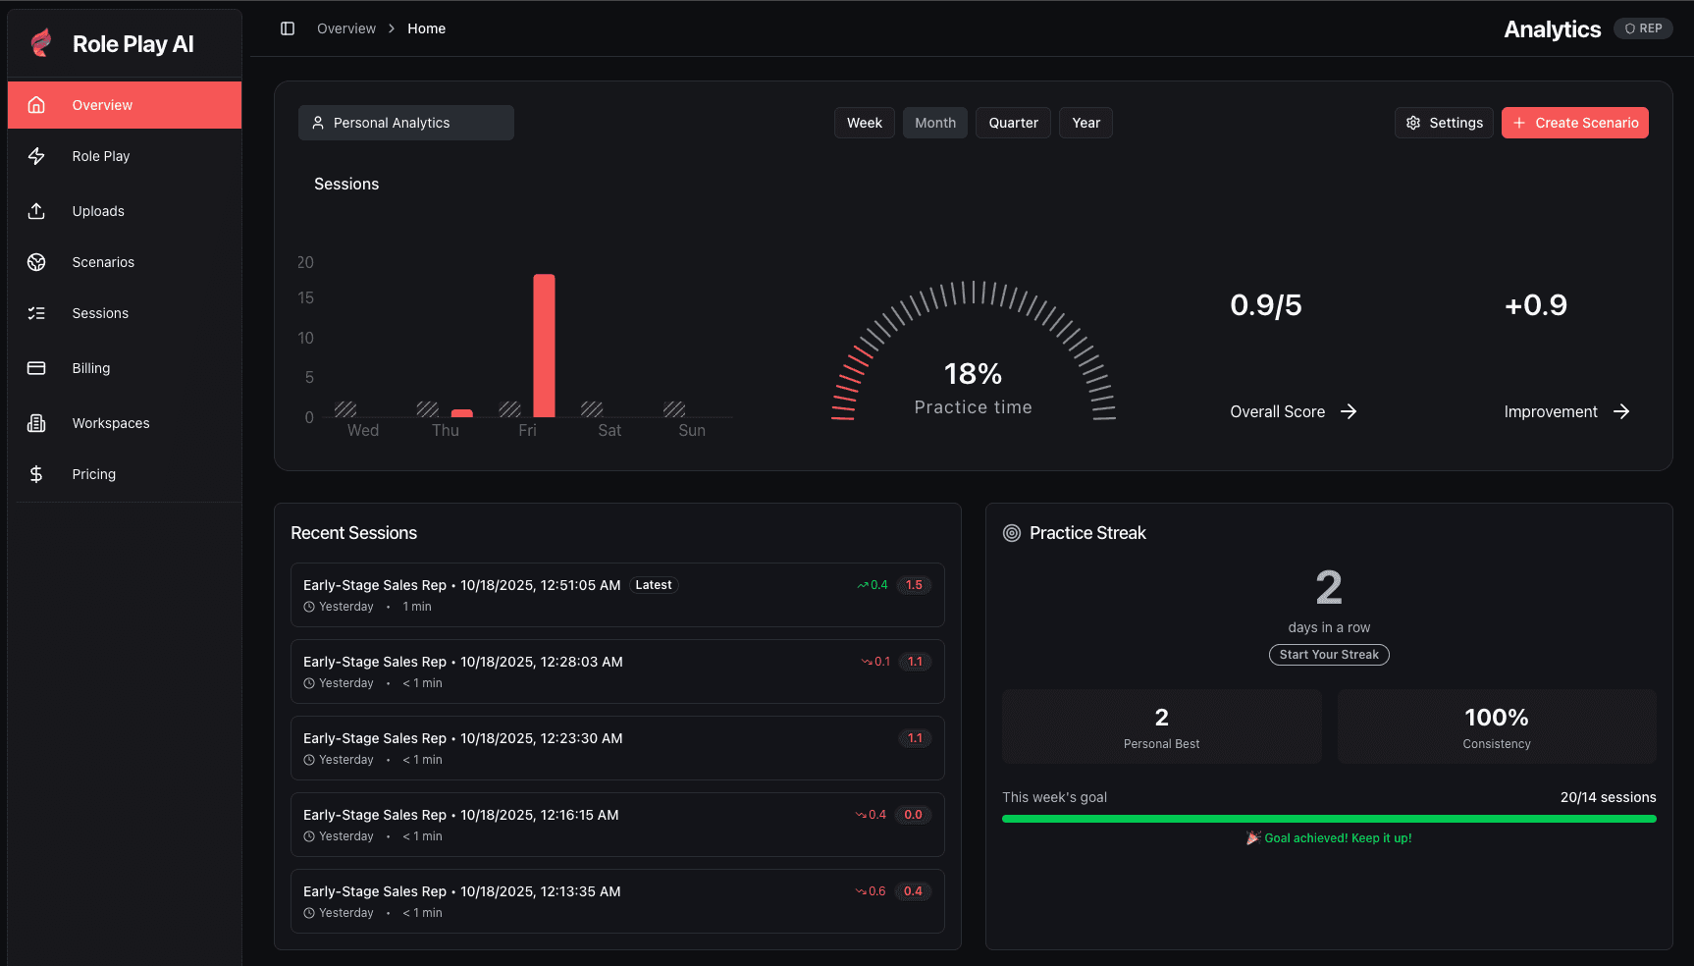Select Home in the breadcrumb trail
The width and height of the screenshot is (1694, 966).
pyautogui.click(x=426, y=28)
